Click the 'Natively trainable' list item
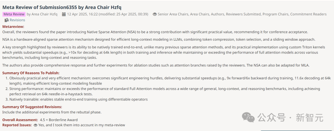 point(79,99)
